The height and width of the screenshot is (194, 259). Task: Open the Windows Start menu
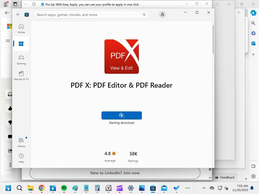click(x=8, y=188)
